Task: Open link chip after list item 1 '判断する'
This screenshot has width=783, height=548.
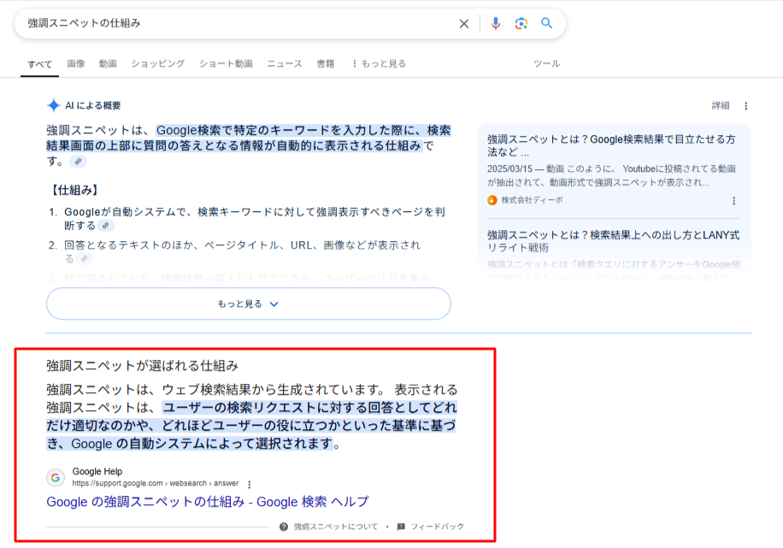Action: click(105, 226)
